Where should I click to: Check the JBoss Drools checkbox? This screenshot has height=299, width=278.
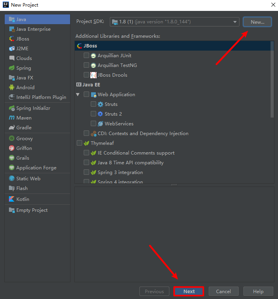click(86, 75)
